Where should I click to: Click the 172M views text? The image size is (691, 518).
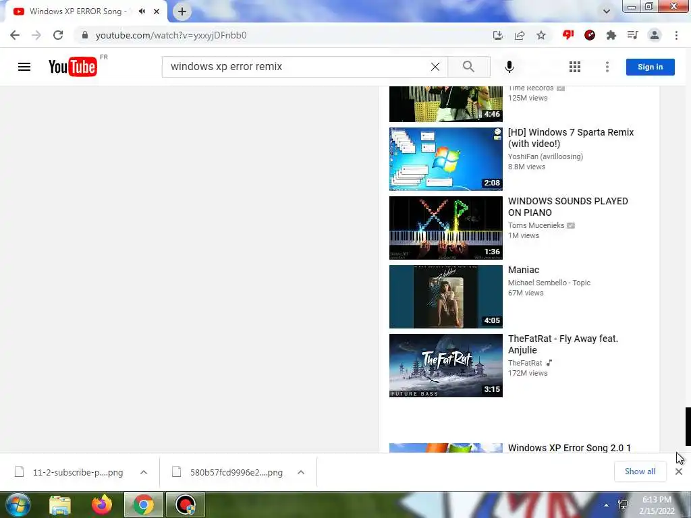pos(528,372)
